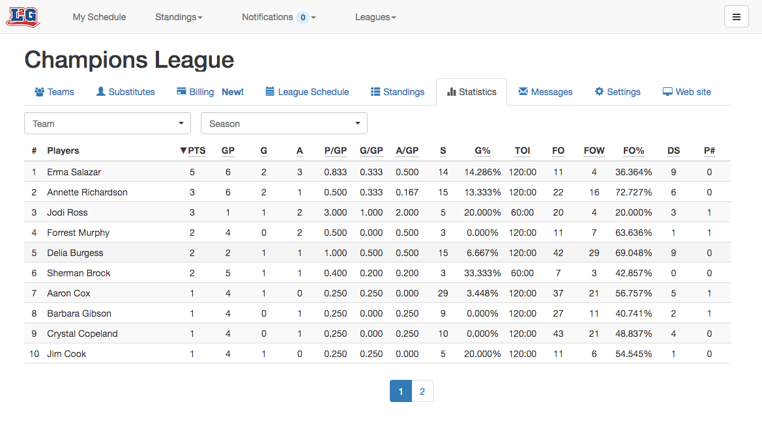Viewport: 762px width, 432px height.
Task: Expand the Team dropdown
Action: pos(108,123)
